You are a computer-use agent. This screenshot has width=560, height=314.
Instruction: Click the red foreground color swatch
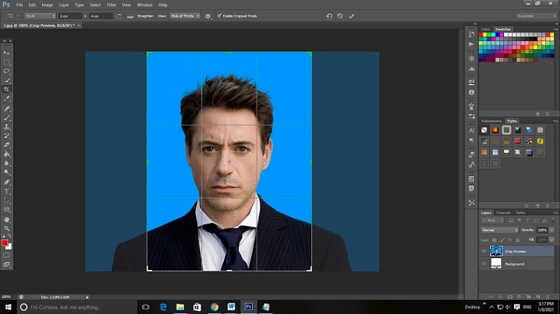point(5,243)
